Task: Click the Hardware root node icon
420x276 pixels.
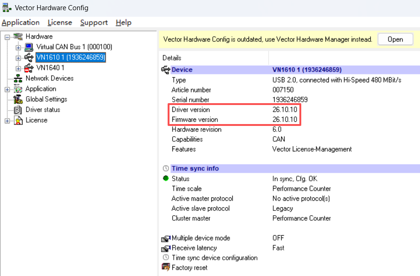Action: [18, 36]
